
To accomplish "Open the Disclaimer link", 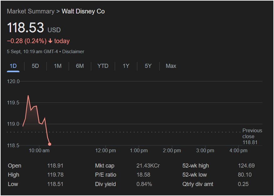I will tap(73, 52).
